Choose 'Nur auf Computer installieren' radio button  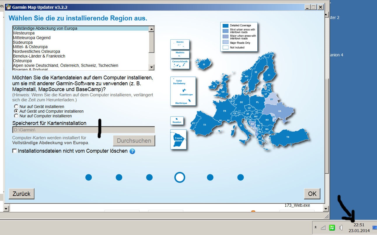point(16,116)
